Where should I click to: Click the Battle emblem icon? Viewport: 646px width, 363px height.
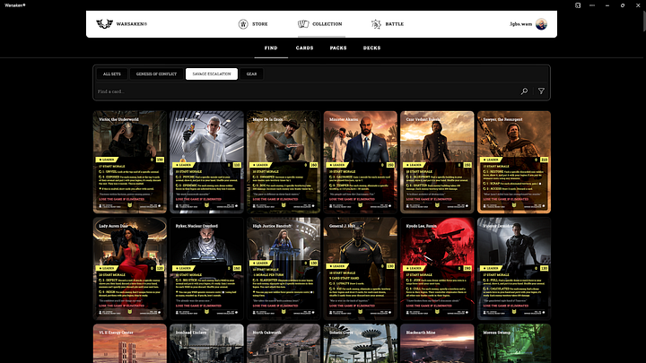pyautogui.click(x=376, y=24)
